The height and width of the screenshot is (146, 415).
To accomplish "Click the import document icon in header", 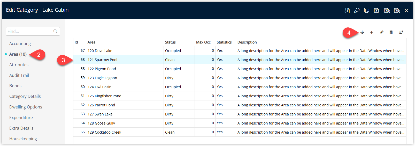I will click(x=347, y=11).
